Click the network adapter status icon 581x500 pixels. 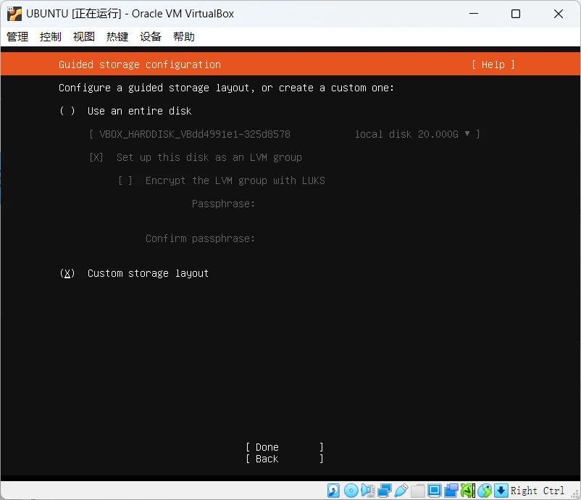tap(385, 491)
